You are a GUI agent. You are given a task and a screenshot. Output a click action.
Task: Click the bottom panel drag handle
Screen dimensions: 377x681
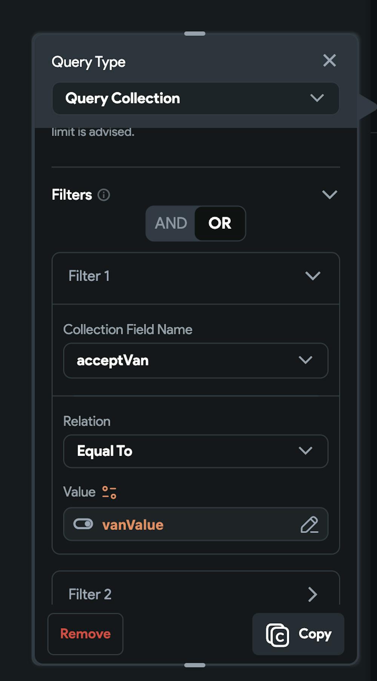(195, 665)
